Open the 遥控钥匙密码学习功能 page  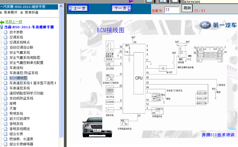pyautogui.click(x=26, y=93)
